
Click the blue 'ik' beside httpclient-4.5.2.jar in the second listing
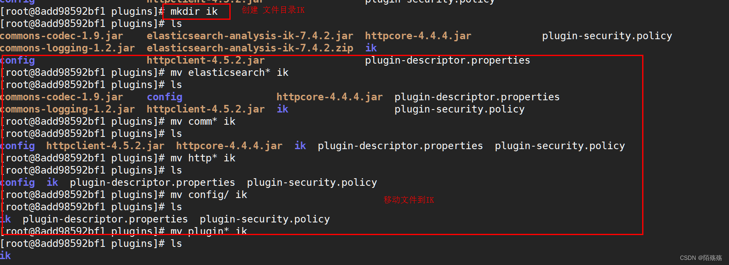click(282, 109)
